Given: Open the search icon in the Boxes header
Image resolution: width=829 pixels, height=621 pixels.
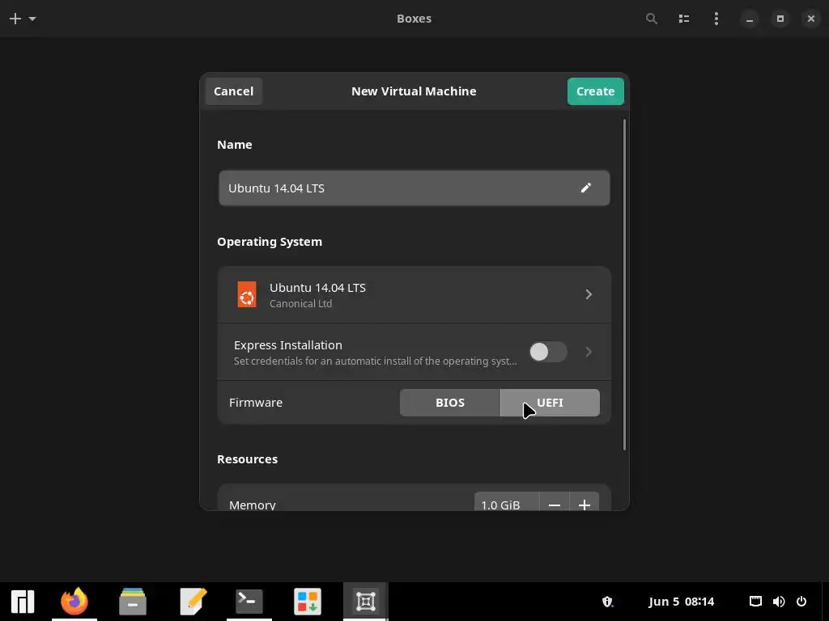Looking at the screenshot, I should pos(652,19).
